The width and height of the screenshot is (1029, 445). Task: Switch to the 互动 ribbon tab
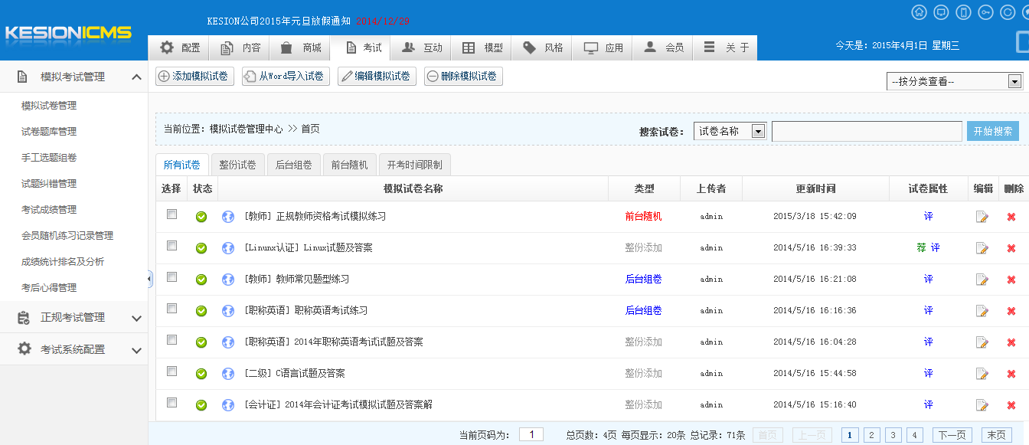[x=420, y=47]
